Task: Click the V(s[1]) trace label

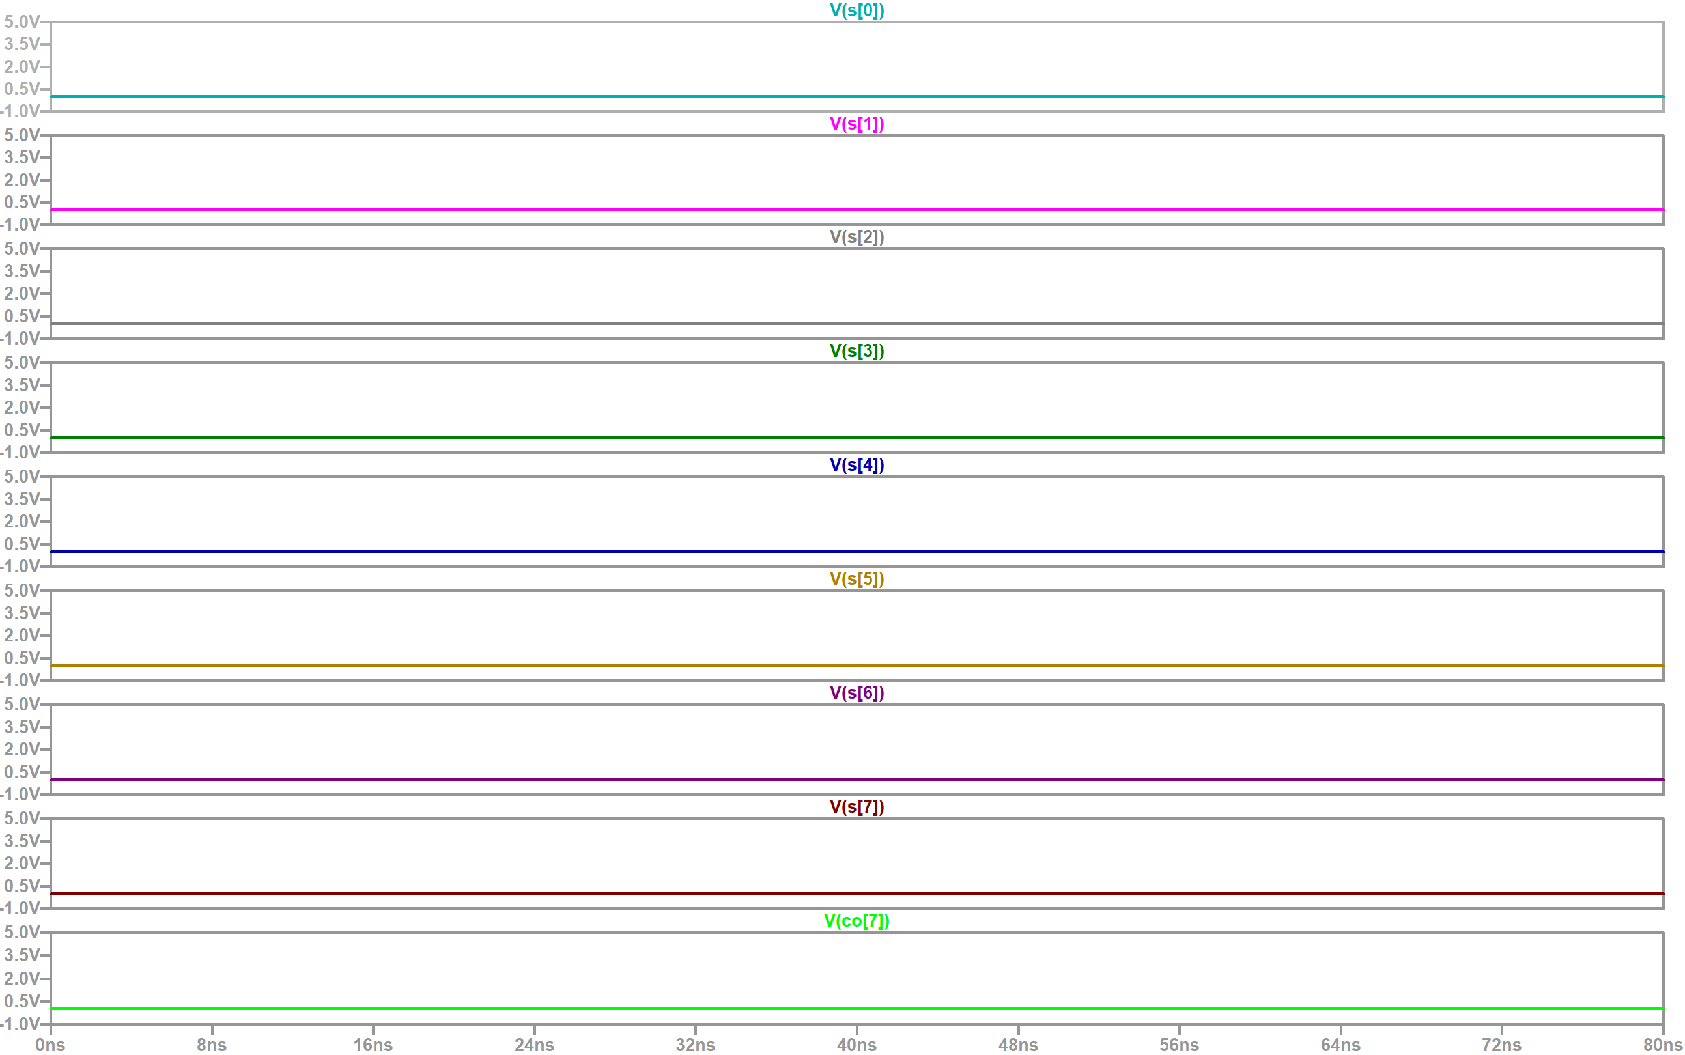Action: tap(856, 124)
